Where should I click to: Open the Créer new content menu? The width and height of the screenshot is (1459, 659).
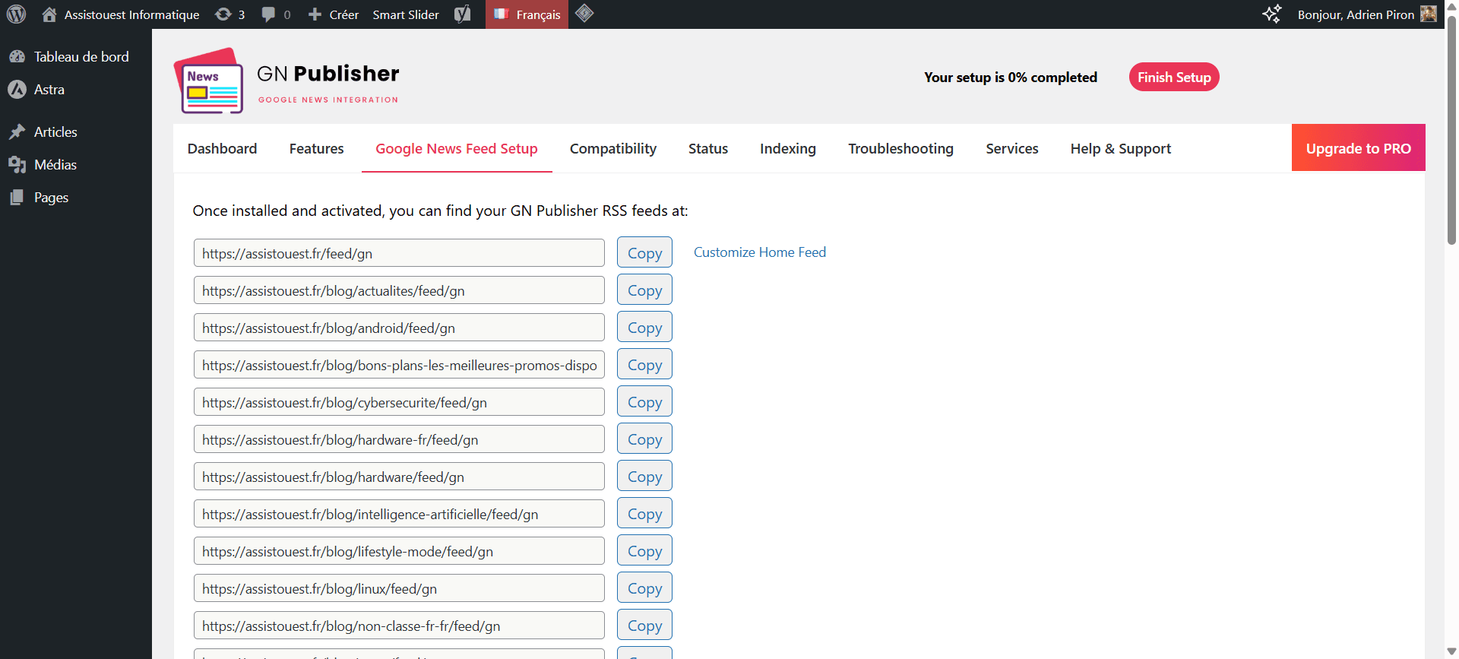pyautogui.click(x=334, y=14)
